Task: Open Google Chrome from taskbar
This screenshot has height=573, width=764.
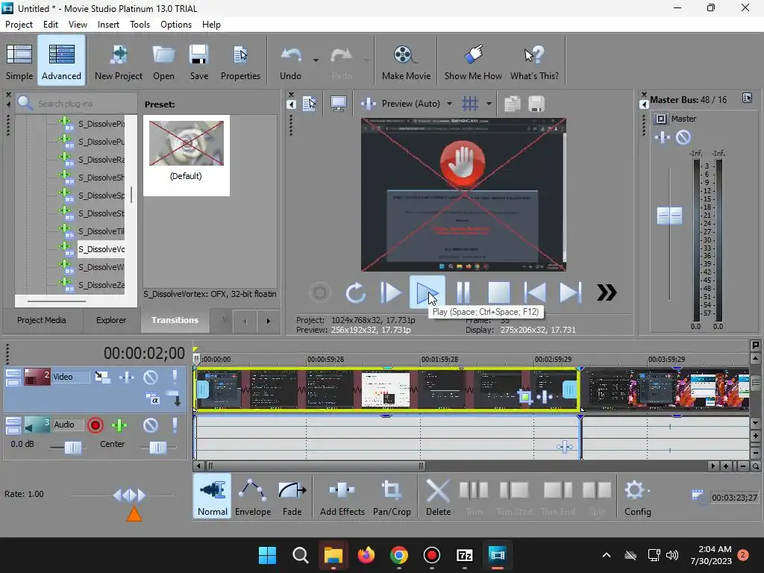Action: [x=399, y=555]
